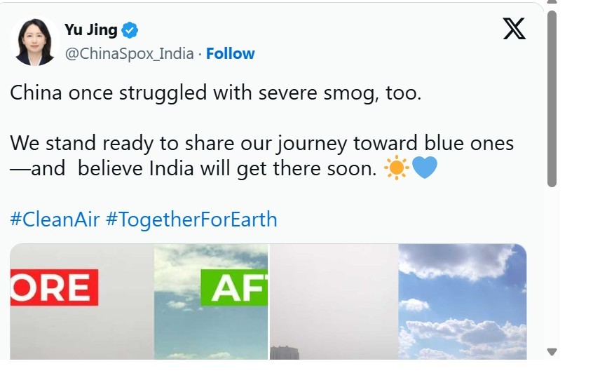593x373 pixels.
Task: Click the vertical scrollbar thumb
Action: [x=552, y=98]
